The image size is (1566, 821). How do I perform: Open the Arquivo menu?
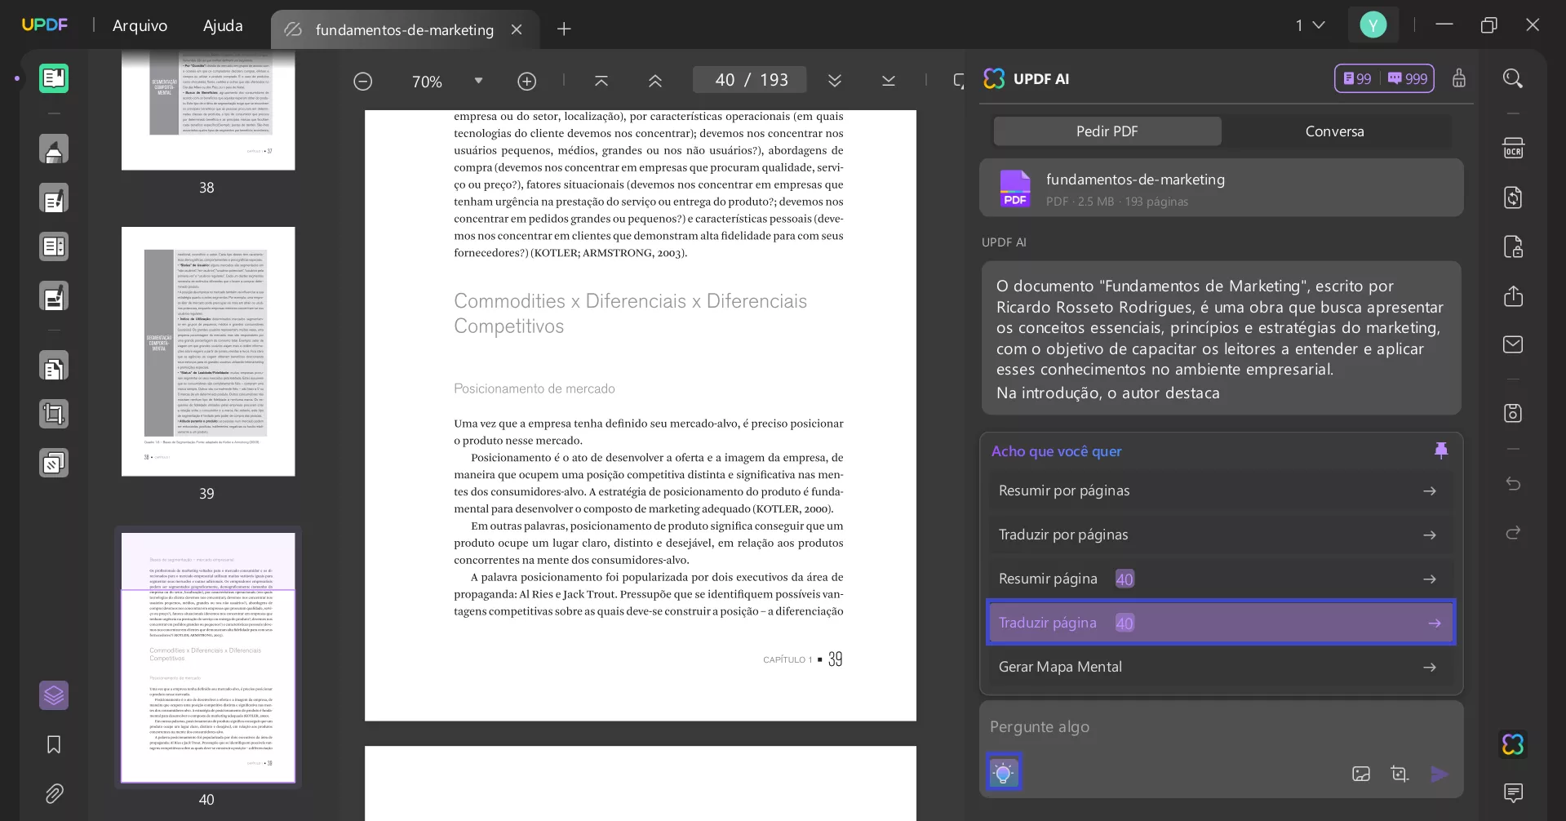coord(140,25)
